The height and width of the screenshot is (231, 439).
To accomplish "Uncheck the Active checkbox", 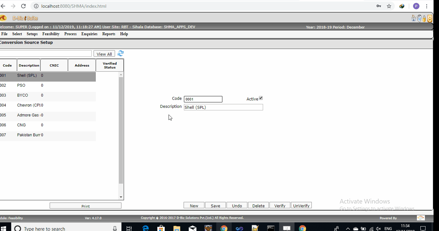I will [261, 98].
